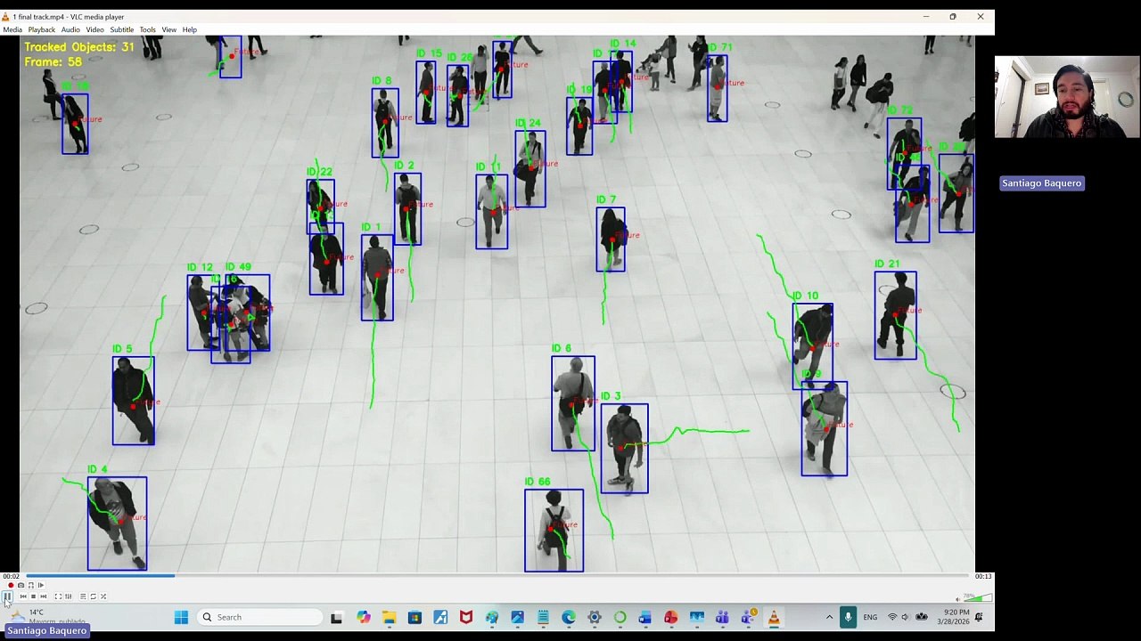
Task: Take a snapshot with the camera icon
Action: coord(21,585)
